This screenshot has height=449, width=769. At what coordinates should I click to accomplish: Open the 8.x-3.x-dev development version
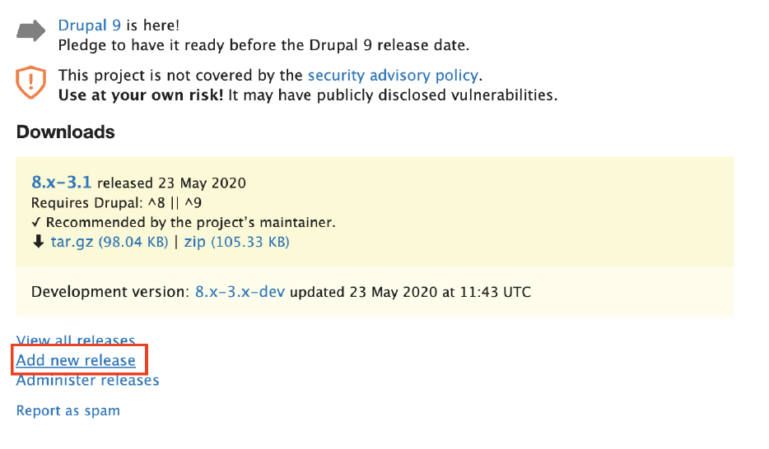pyautogui.click(x=240, y=291)
